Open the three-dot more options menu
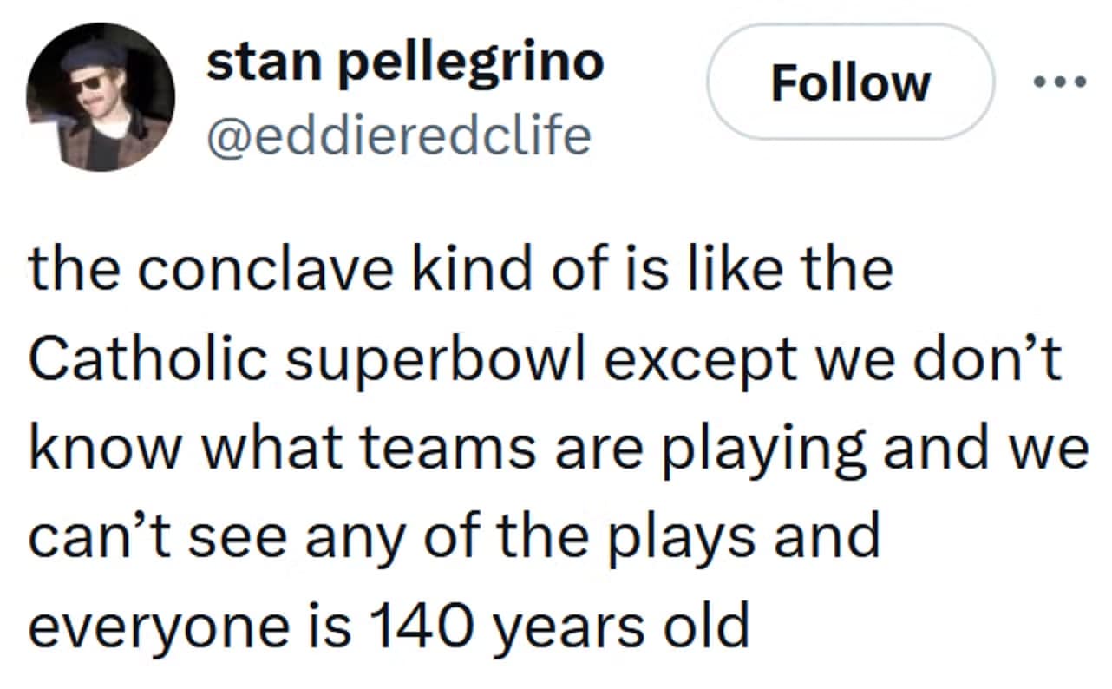1112x689 pixels. (x=1059, y=83)
